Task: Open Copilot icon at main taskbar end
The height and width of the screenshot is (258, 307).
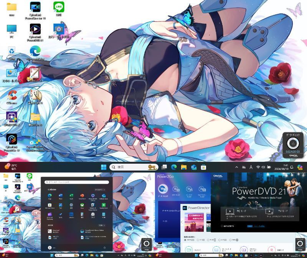Action: [300, 167]
